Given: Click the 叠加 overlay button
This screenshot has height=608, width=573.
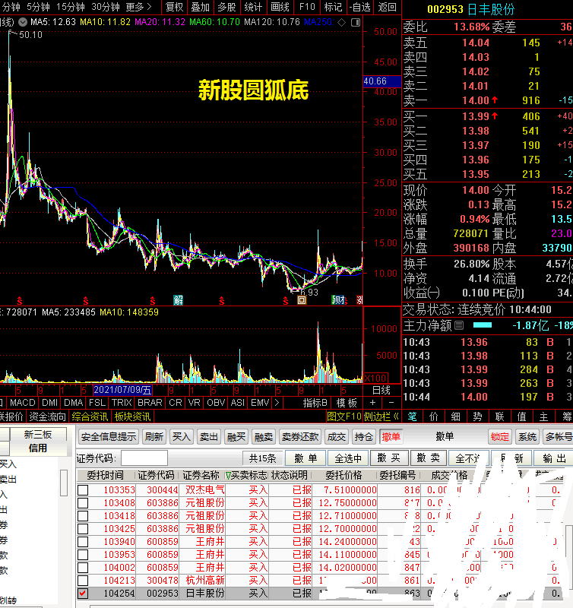Looking at the screenshot, I should (201, 7).
